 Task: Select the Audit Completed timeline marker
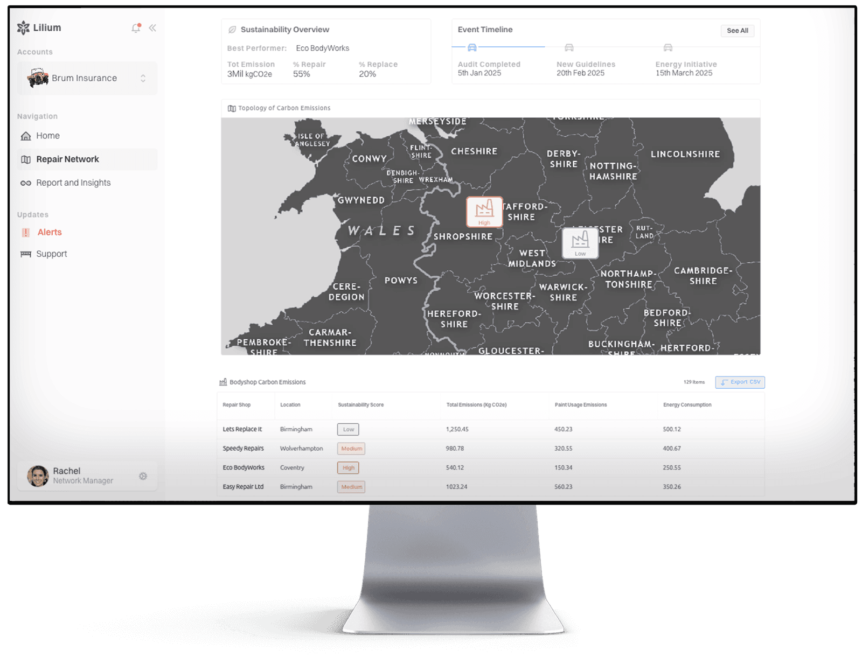[472, 47]
